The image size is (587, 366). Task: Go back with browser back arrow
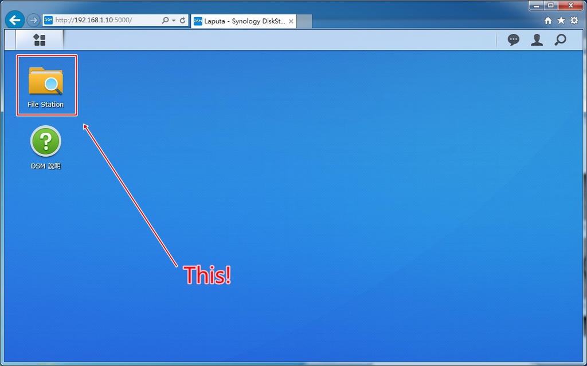click(x=14, y=20)
